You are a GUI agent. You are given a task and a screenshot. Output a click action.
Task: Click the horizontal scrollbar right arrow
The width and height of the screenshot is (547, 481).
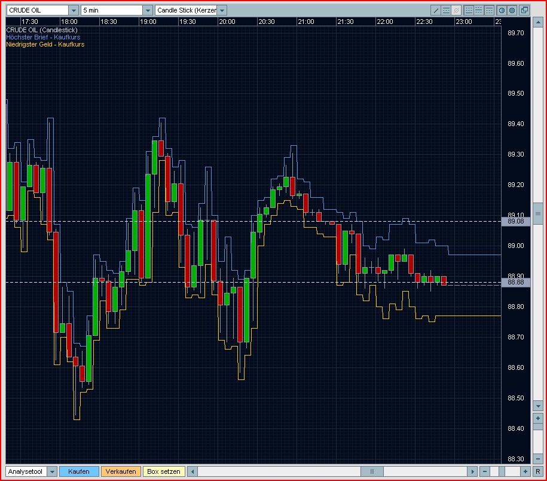point(472,471)
